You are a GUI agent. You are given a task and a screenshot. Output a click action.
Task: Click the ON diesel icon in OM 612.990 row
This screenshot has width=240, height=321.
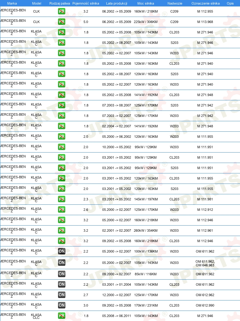pos(61,305)
